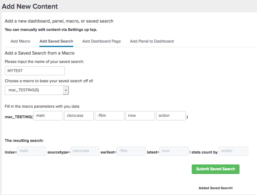The height and width of the screenshot is (195, 257).
Task: Click the disabled stats count by field
Action: 233,151
